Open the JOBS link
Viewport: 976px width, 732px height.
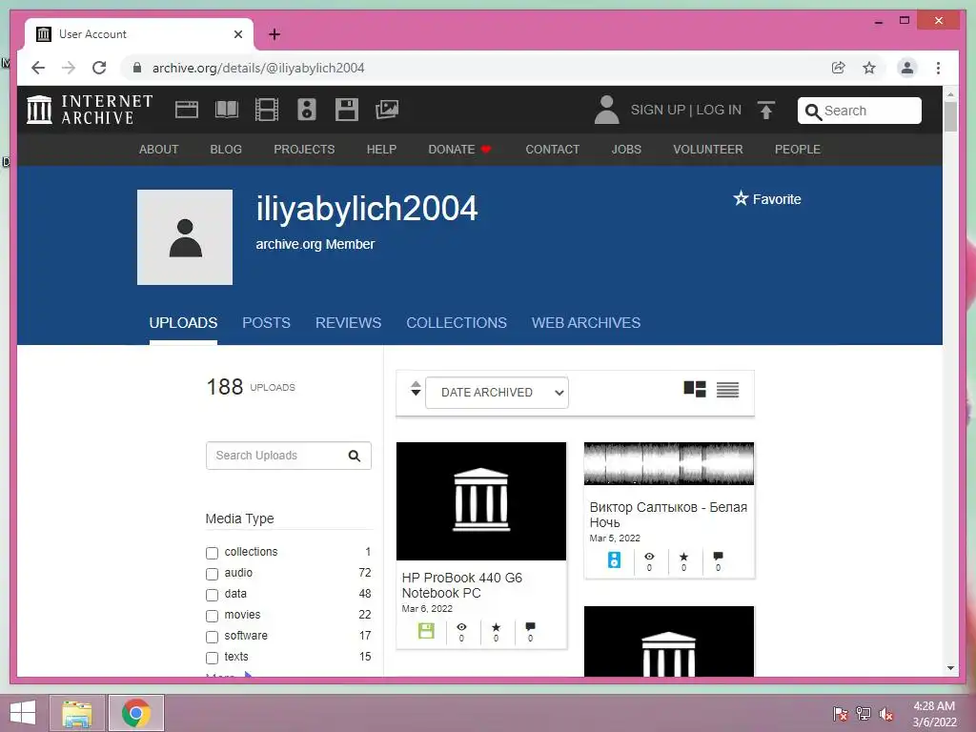pyautogui.click(x=626, y=150)
